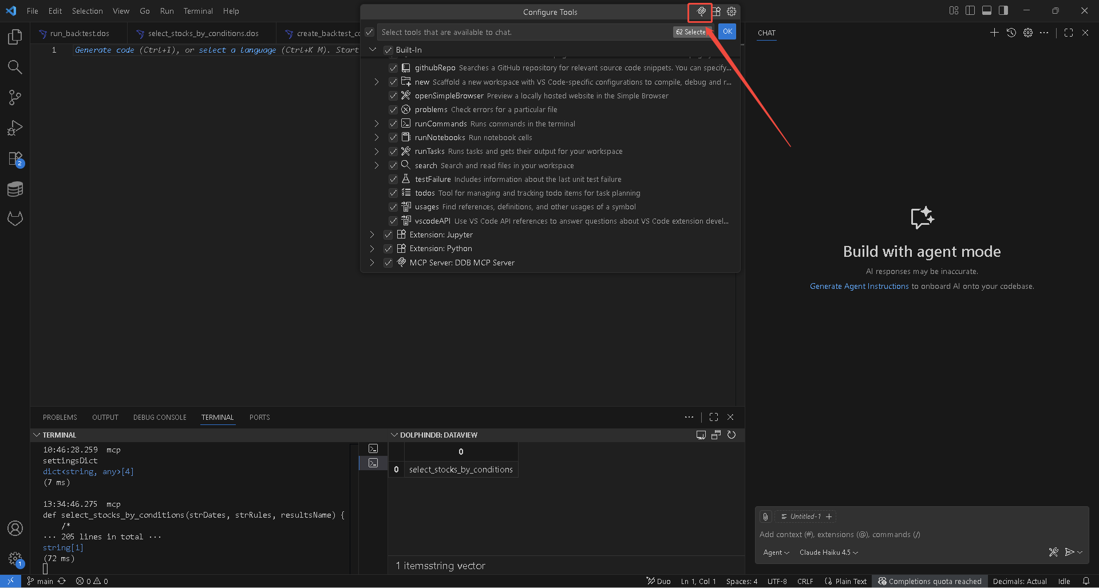The height and width of the screenshot is (588, 1099).
Task: Refresh the DolphinDB dataview panel
Action: (x=731, y=435)
